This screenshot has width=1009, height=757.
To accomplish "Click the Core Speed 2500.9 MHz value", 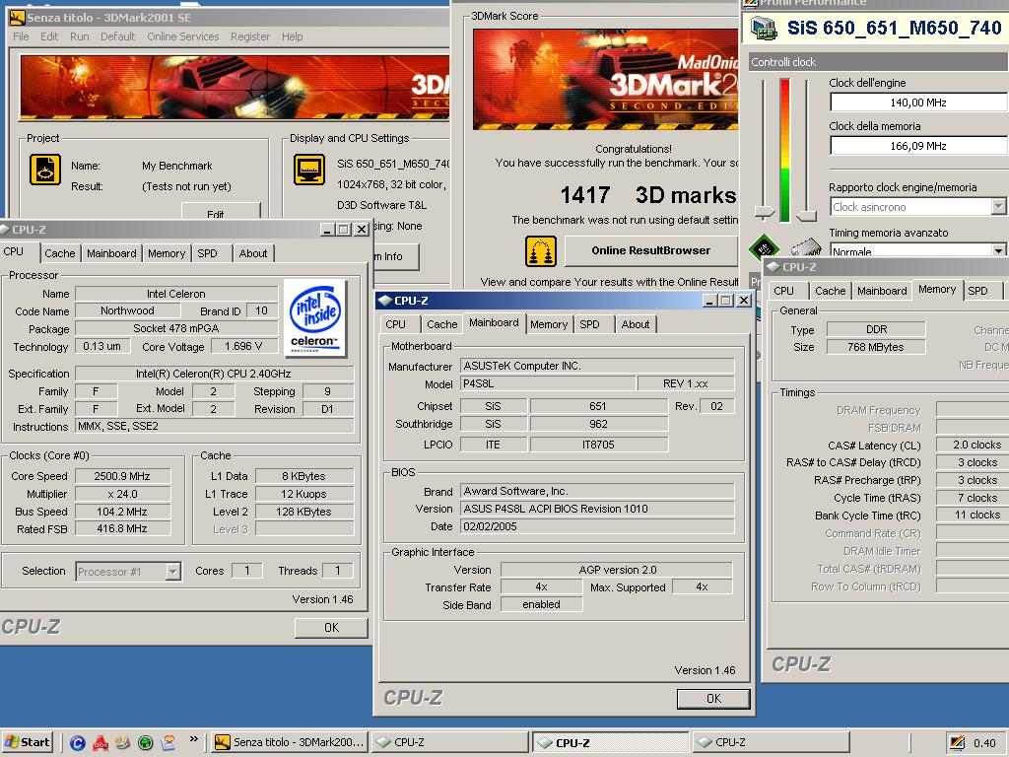I will click(x=122, y=476).
